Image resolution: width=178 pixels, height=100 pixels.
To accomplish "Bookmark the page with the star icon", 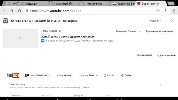I will (x=158, y=11).
